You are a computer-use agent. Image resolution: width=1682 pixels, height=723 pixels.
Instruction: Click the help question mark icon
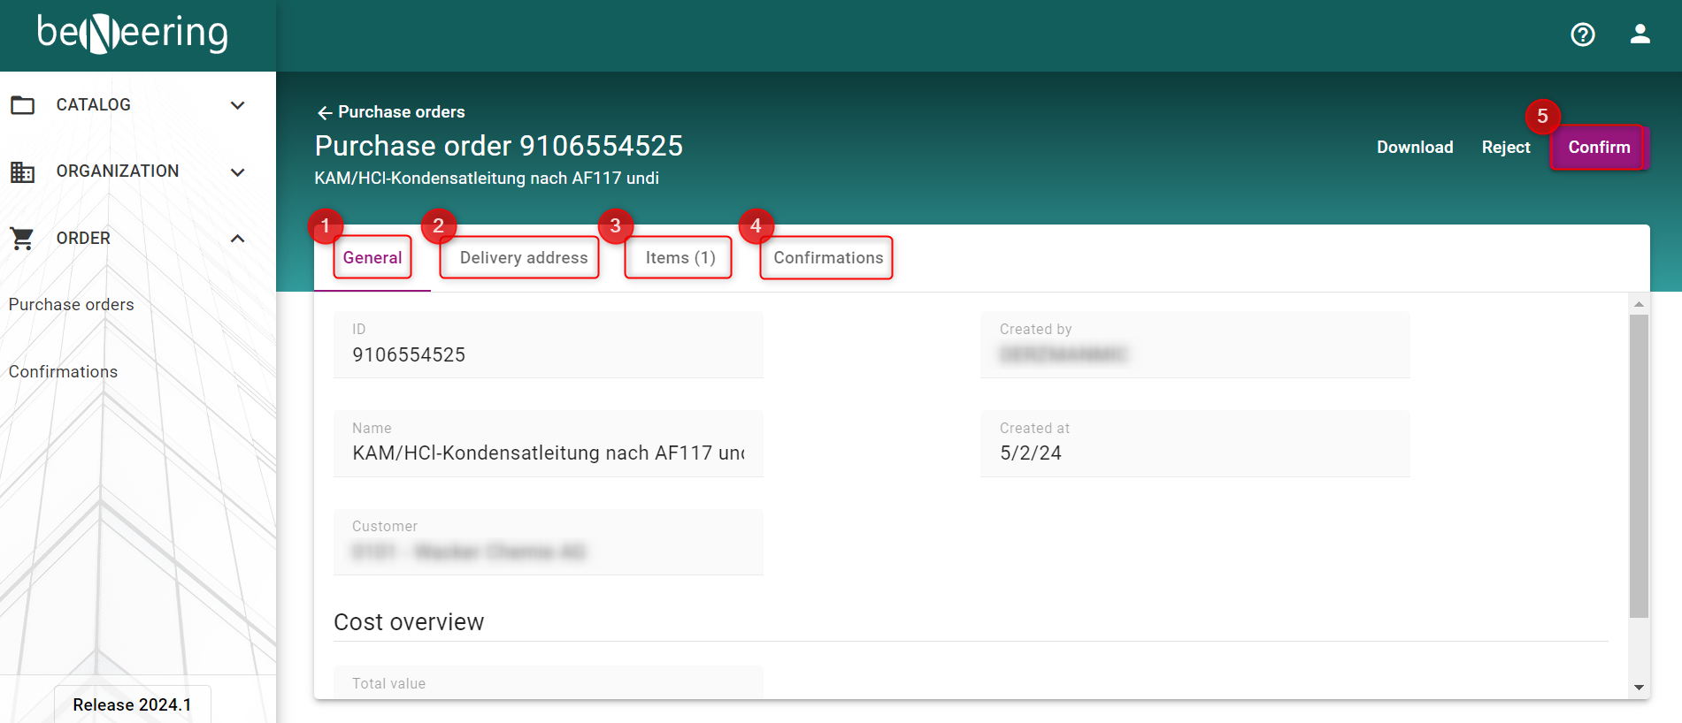pos(1582,34)
